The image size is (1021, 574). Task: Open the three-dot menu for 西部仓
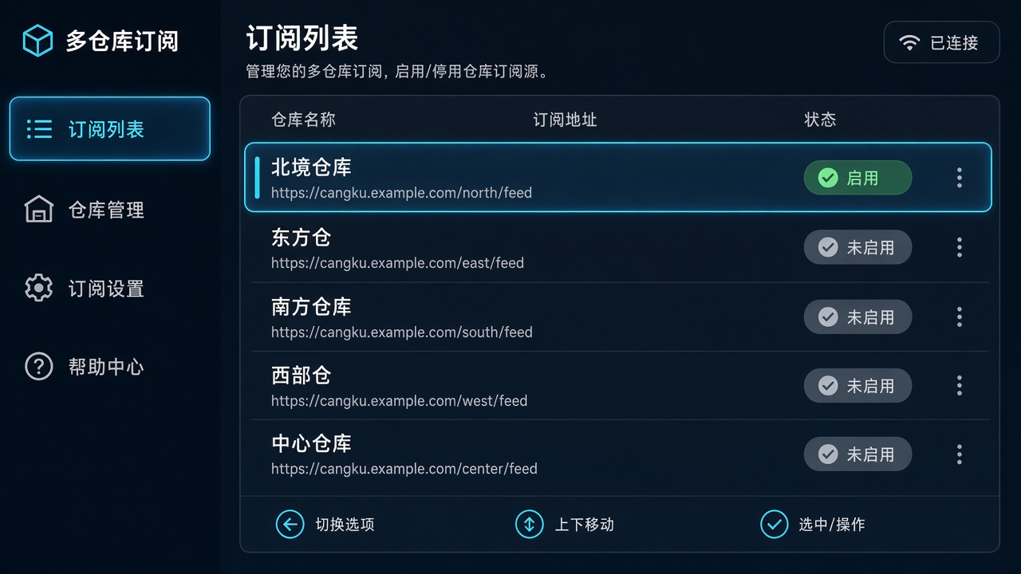tap(959, 386)
